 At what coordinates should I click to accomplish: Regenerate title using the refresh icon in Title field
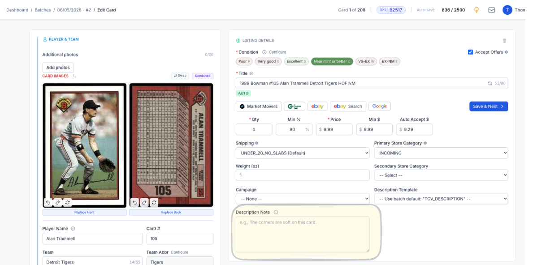pyautogui.click(x=490, y=84)
